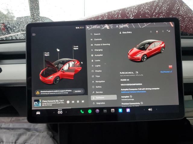Edit the Red Rocket vehicle name

(166, 72)
